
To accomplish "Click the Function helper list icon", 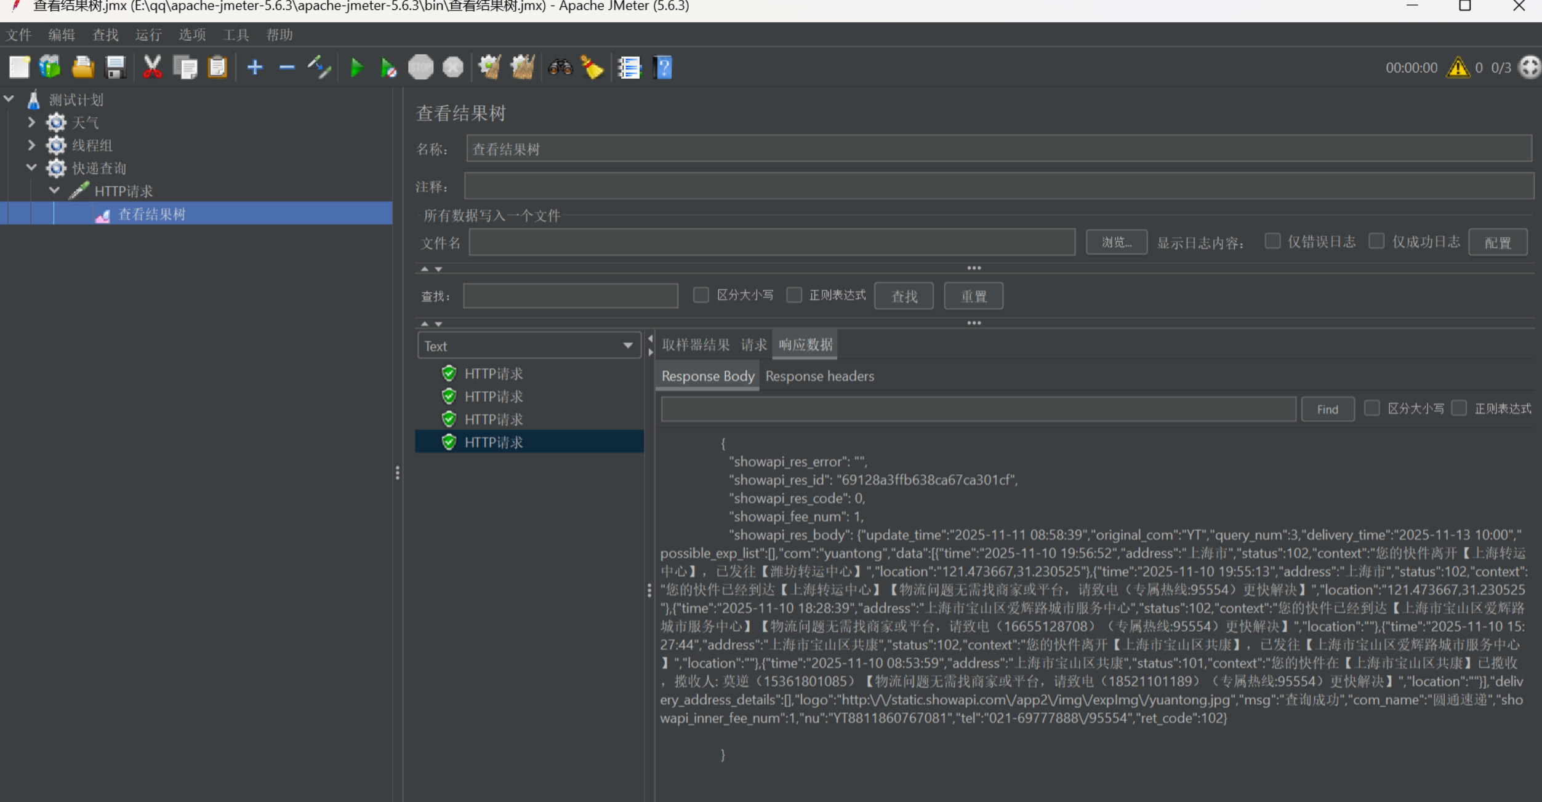I will coord(629,68).
